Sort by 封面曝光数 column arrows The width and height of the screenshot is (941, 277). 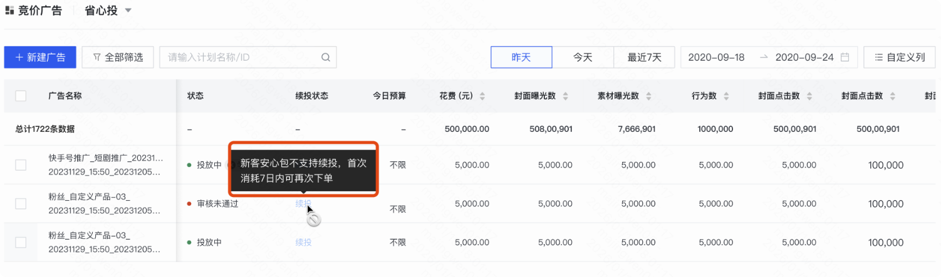(565, 96)
